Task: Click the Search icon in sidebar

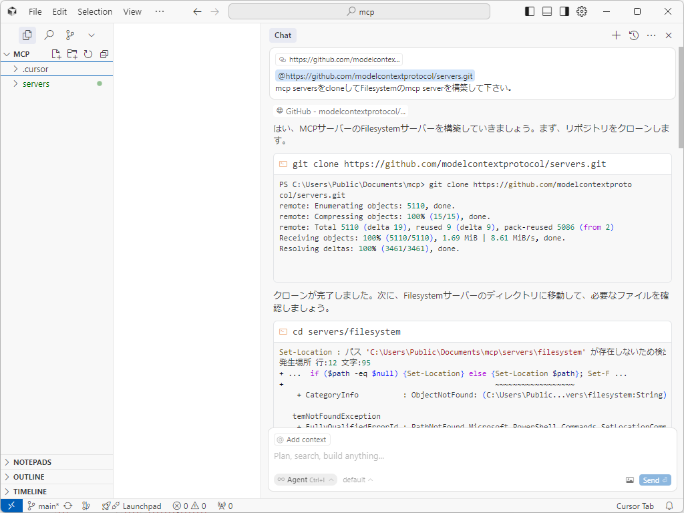Action: [49, 35]
